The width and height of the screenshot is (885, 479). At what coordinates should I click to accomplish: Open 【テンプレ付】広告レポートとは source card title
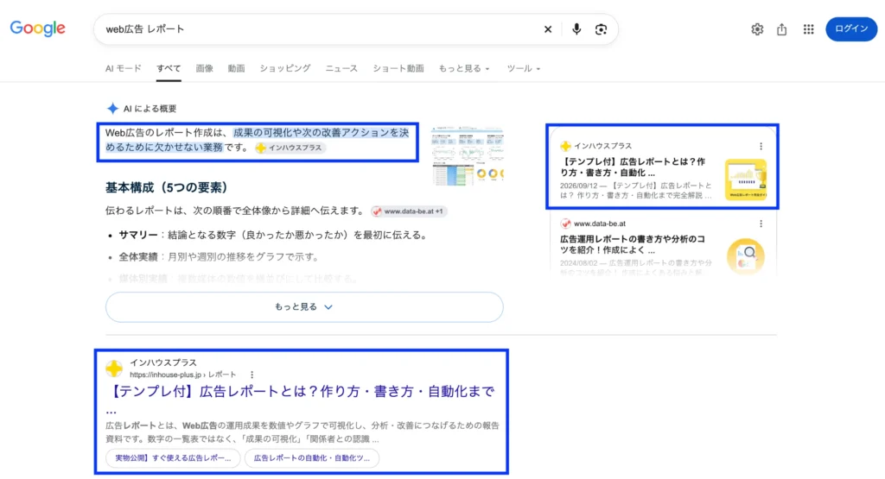point(634,167)
